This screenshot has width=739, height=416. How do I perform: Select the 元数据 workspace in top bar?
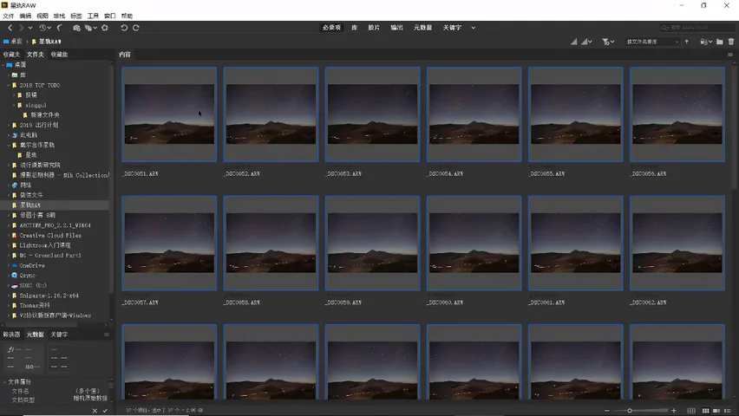(x=422, y=28)
